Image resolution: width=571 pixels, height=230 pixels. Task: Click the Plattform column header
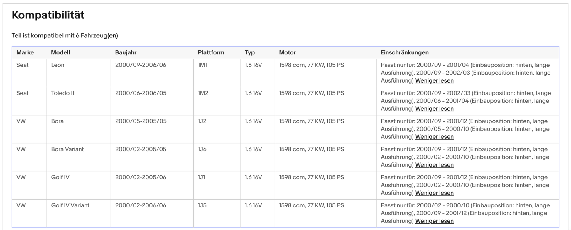click(211, 52)
